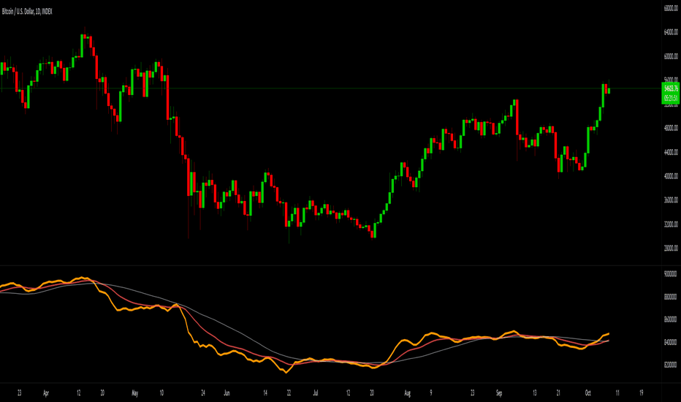681x402 pixels.
Task: Click the 8400000 indicator scale label
Action: pyautogui.click(x=671, y=342)
